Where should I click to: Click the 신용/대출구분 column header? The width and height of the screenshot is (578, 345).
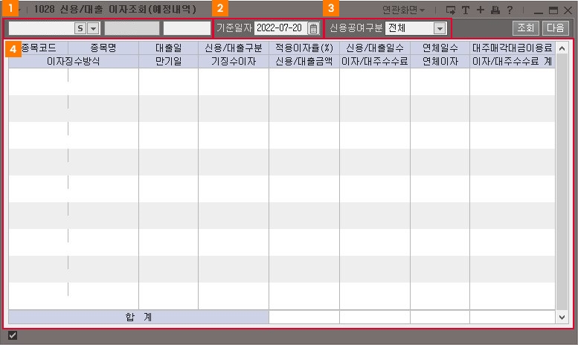[x=234, y=48]
